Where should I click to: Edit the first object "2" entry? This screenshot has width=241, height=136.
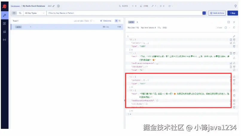231,40
